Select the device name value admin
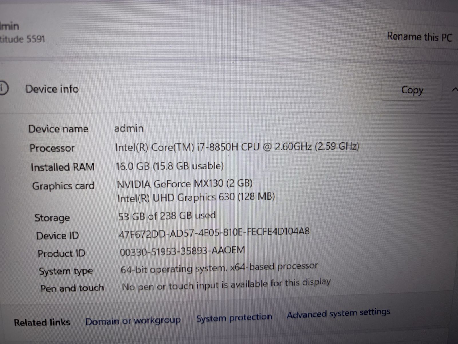This screenshot has width=458, height=344. pyautogui.click(x=129, y=128)
